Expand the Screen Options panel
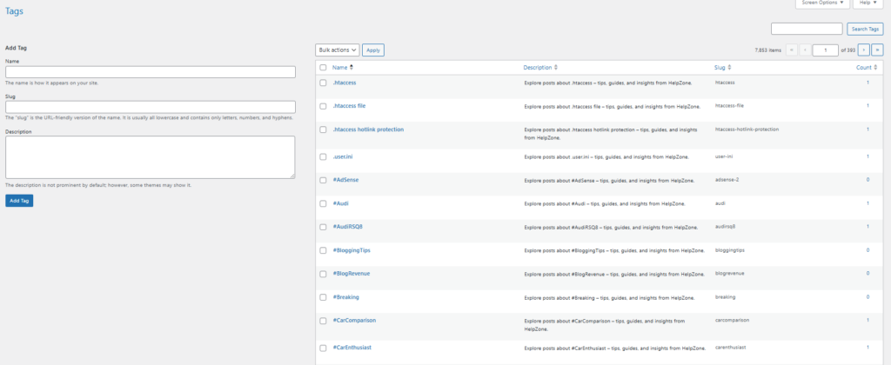 pyautogui.click(x=822, y=3)
